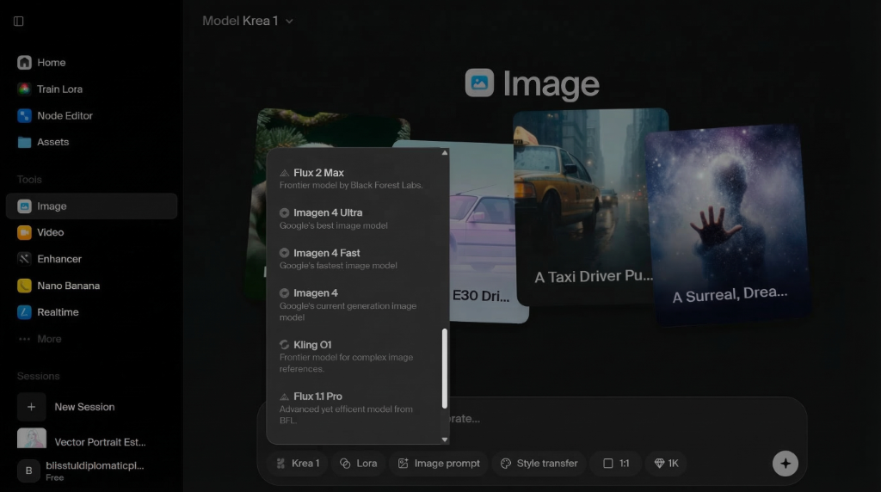Click the Image prompt button
Screen dimensions: 881x492
(439, 464)
